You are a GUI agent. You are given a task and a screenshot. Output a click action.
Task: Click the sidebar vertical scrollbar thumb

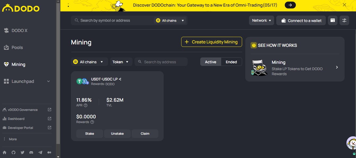58,73
